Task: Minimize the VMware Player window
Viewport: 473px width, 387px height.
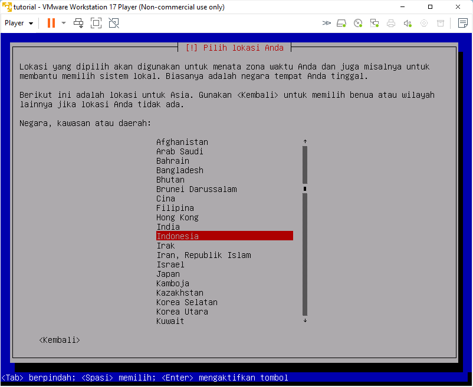Action: coord(402,7)
